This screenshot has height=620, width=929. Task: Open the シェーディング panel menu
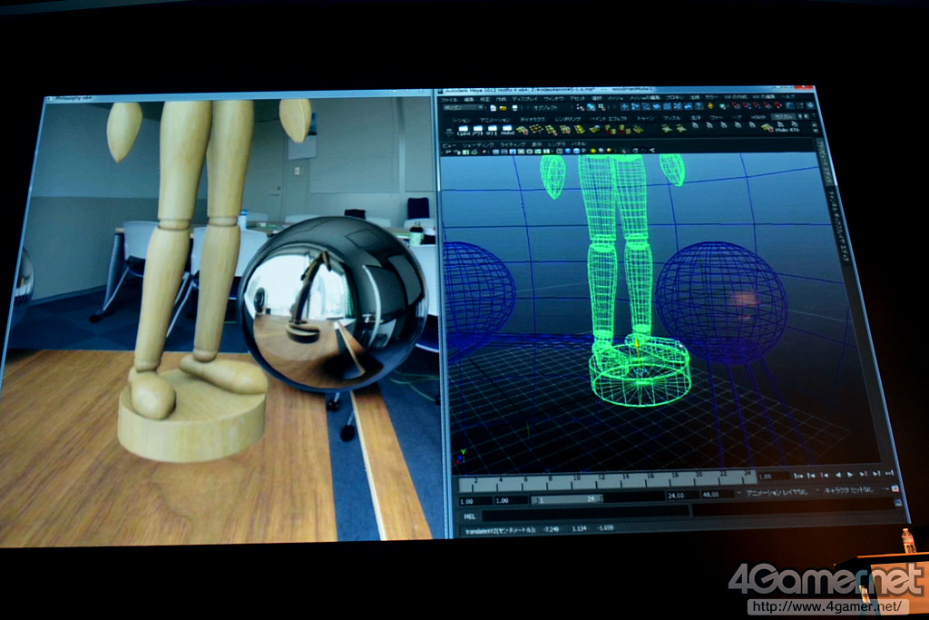477,144
